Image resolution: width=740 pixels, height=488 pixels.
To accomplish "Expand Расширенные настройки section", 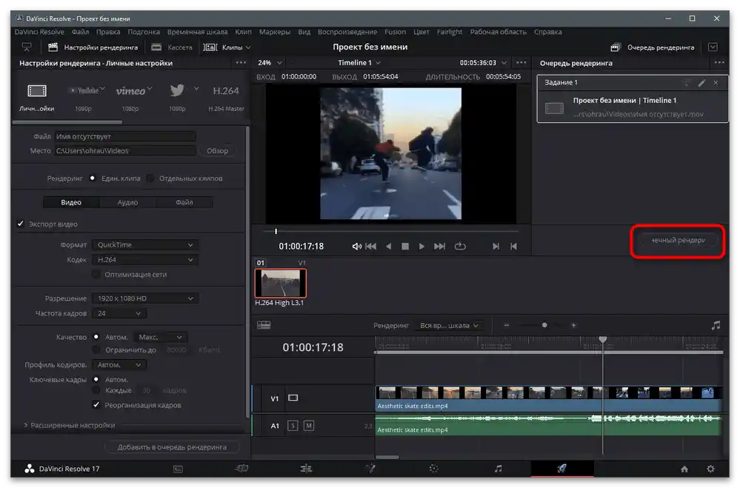I will (70, 425).
